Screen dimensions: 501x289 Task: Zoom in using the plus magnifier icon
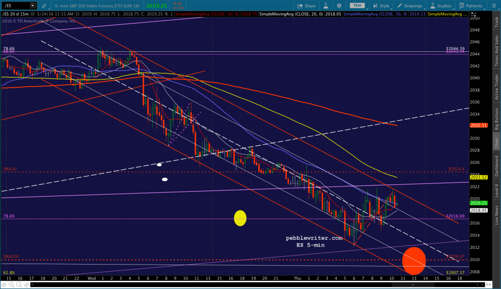tap(12, 285)
